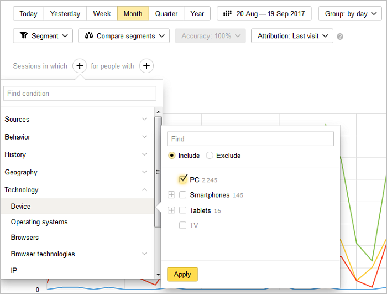The height and width of the screenshot is (294, 387).
Task: Click the plus icon after 'for people with'
Action: pos(147,66)
